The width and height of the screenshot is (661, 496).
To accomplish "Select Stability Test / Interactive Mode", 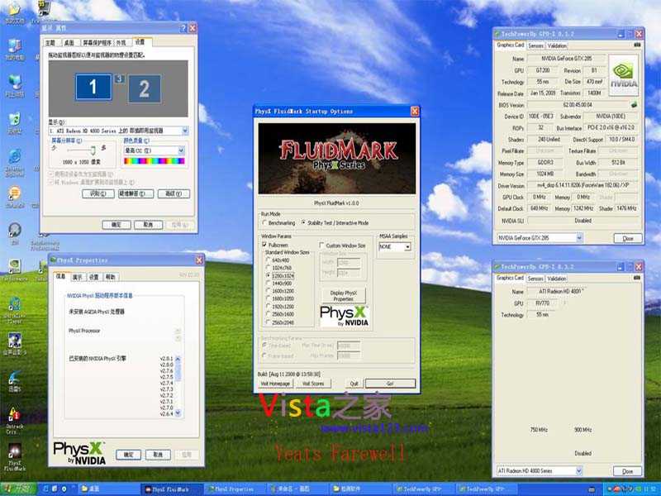I will click(335, 222).
